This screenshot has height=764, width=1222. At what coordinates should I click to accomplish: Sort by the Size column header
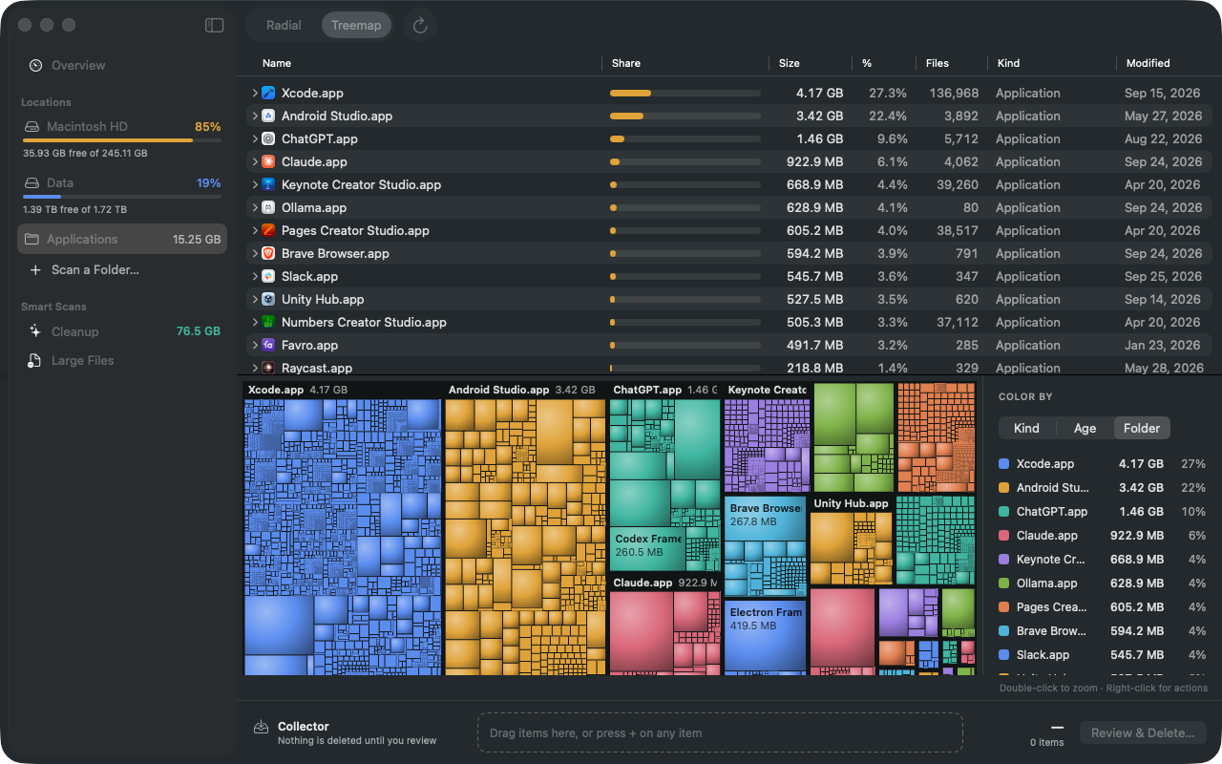coord(790,63)
